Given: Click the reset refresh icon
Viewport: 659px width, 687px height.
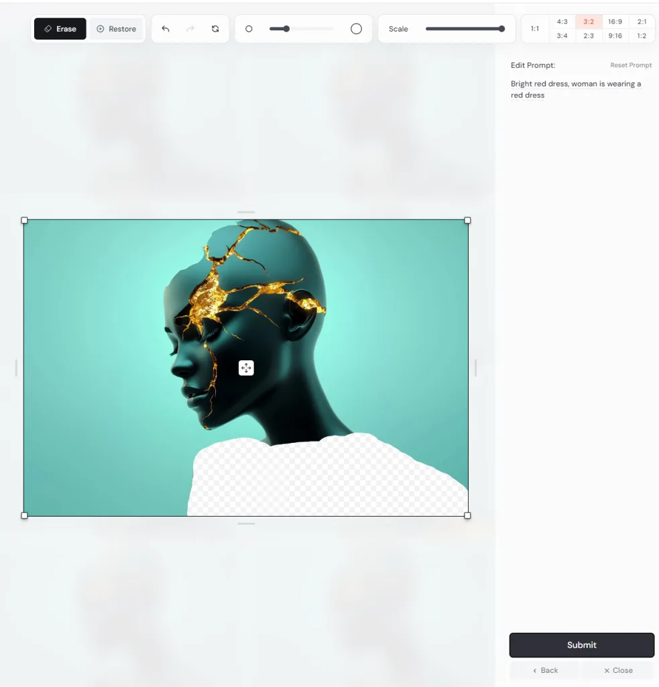Looking at the screenshot, I should click(x=215, y=29).
